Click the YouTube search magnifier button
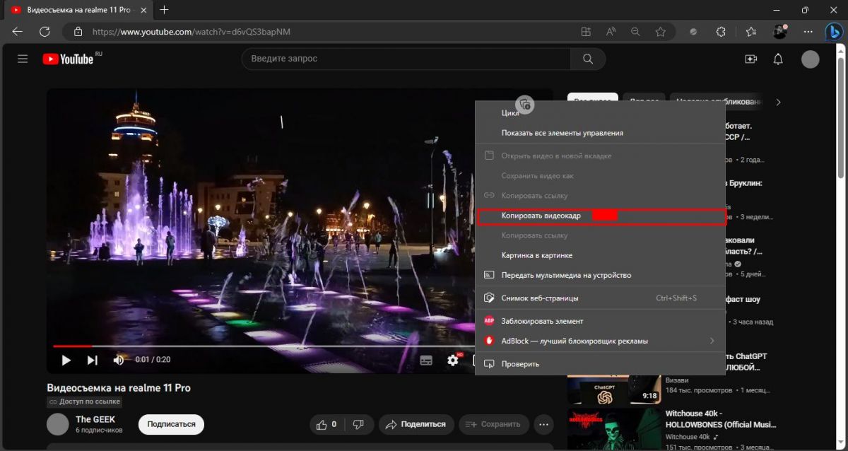This screenshot has height=451, width=848. (x=587, y=59)
